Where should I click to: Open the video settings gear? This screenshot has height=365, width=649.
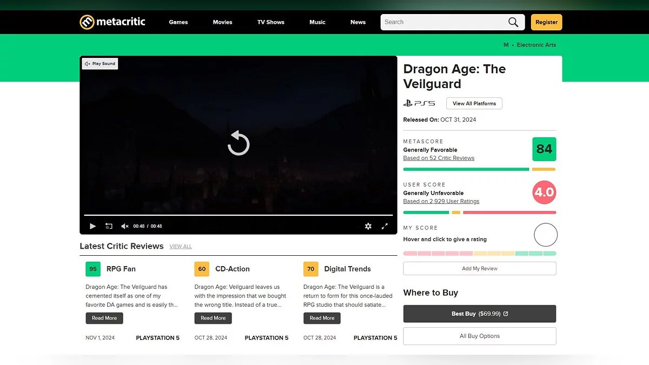pyautogui.click(x=368, y=226)
